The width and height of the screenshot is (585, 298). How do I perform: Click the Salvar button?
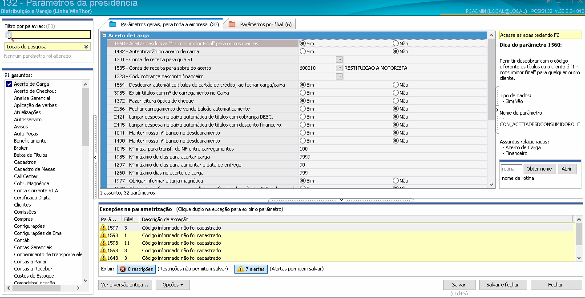[459, 285]
